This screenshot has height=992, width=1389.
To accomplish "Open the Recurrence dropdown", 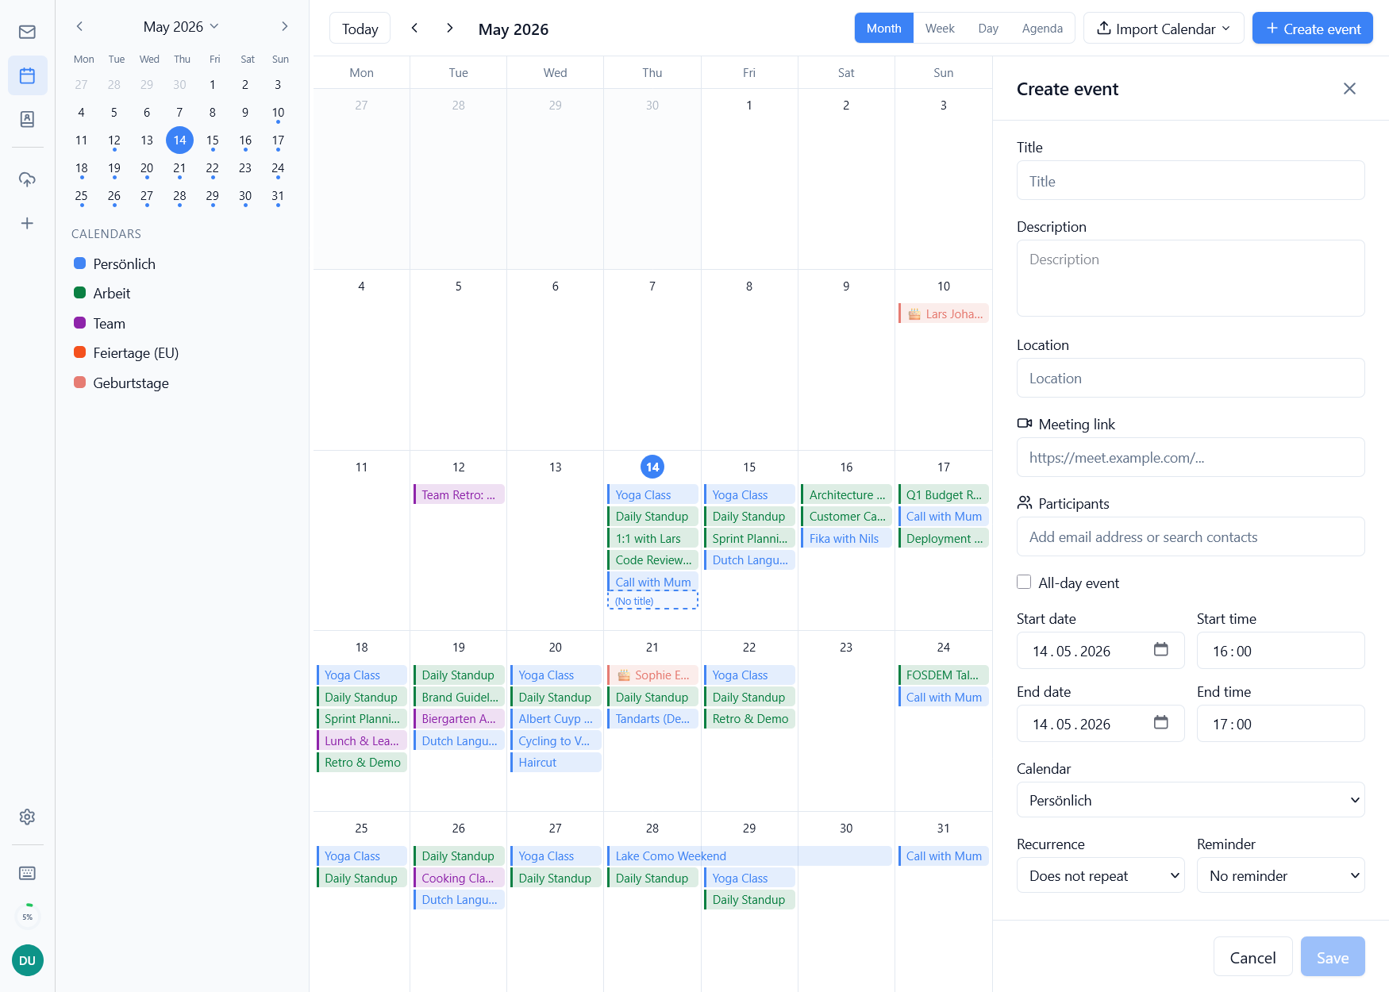I will pos(1100,875).
